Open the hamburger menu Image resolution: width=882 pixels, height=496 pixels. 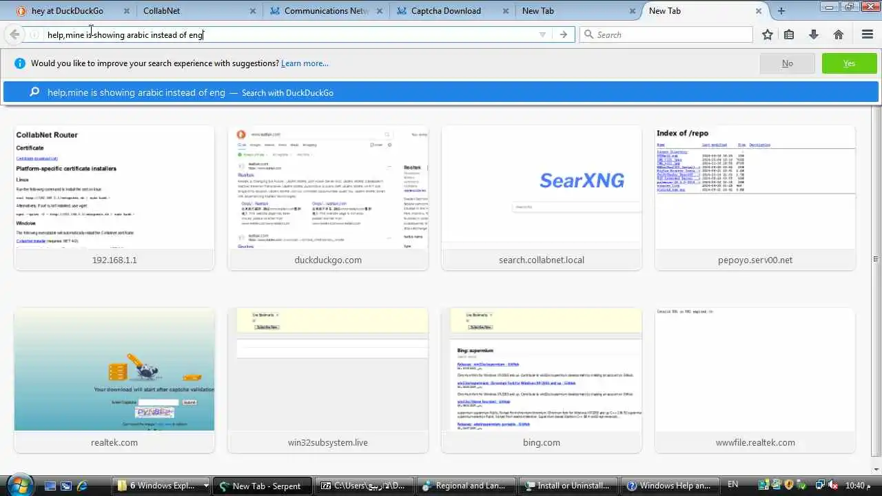tap(868, 34)
